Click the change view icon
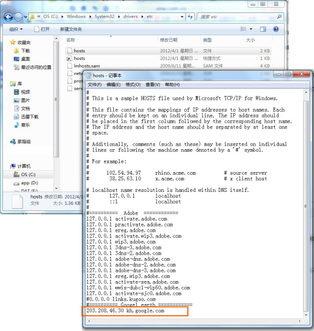 coord(243,29)
